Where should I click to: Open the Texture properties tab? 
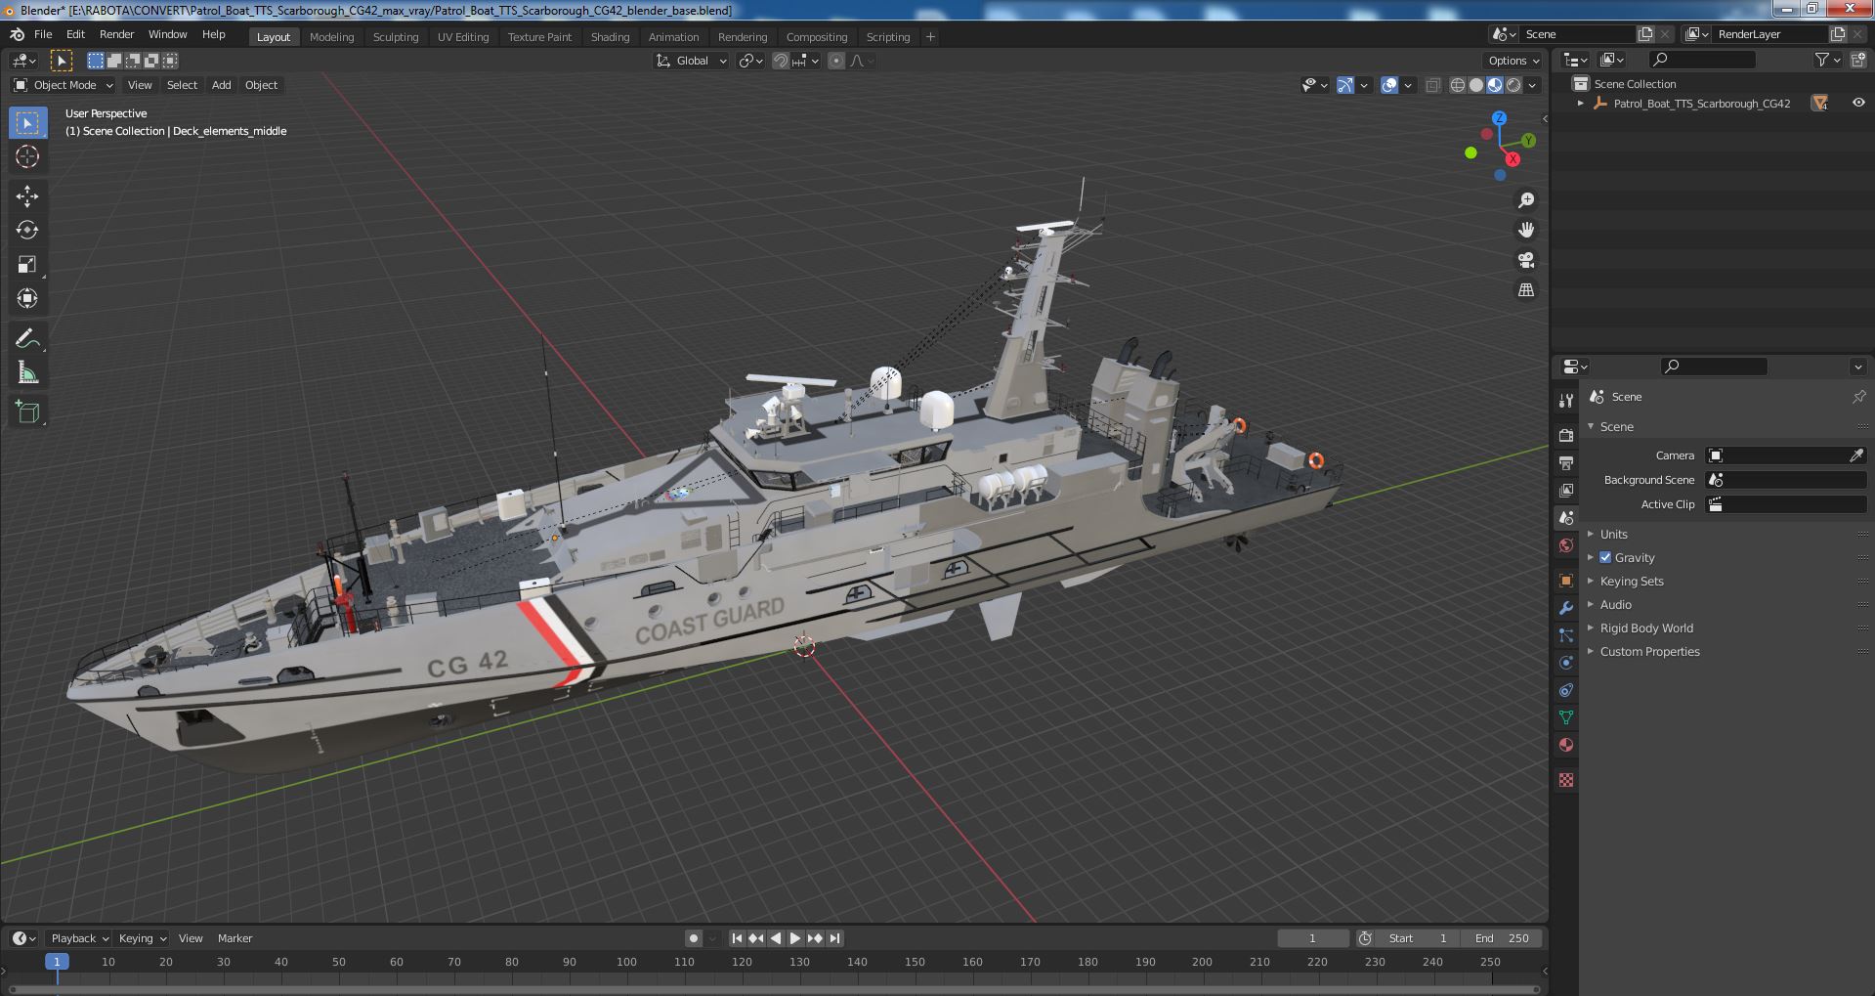[x=1566, y=780]
